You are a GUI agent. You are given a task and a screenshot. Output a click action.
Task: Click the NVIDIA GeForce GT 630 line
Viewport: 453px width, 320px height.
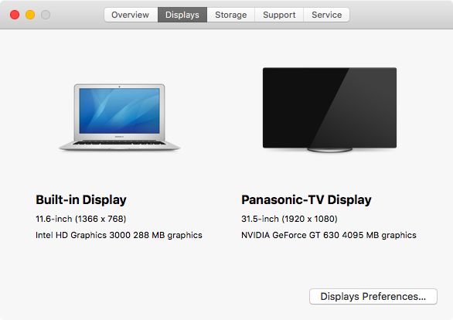coord(329,235)
